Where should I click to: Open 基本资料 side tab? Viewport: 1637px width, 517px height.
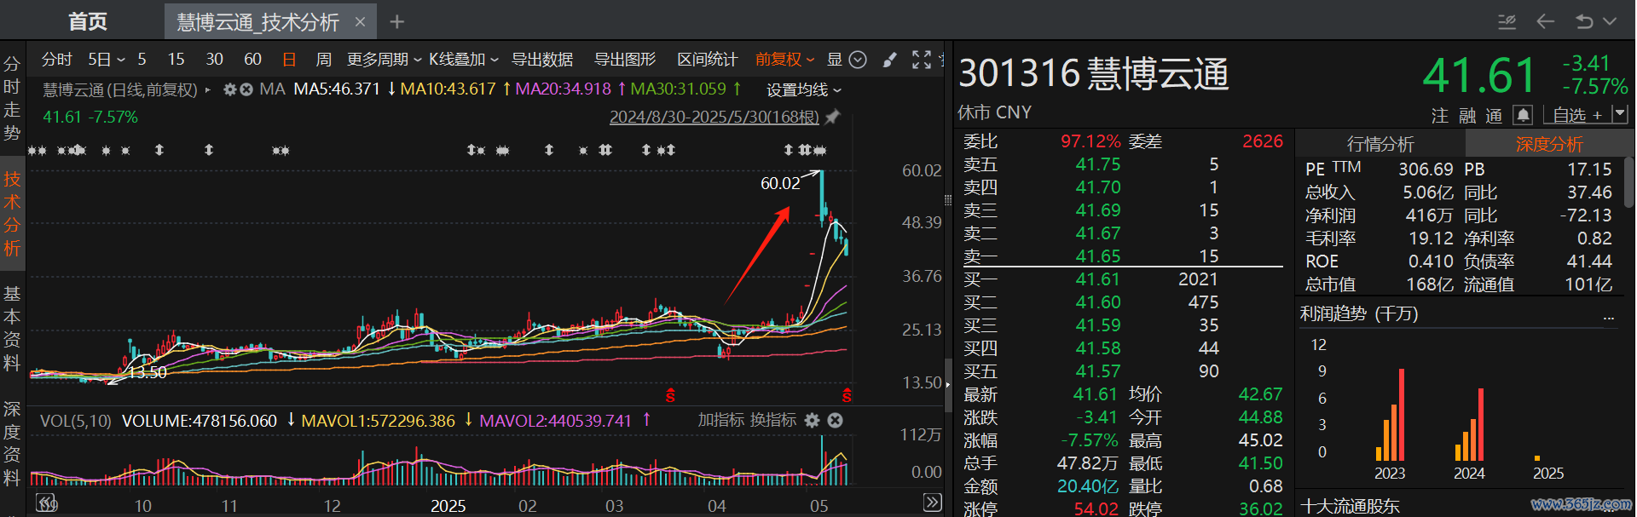pos(12,329)
